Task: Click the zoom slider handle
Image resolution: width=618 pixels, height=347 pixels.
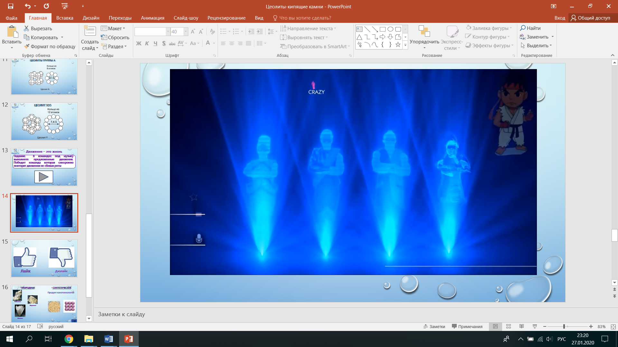Action: tap(564, 326)
